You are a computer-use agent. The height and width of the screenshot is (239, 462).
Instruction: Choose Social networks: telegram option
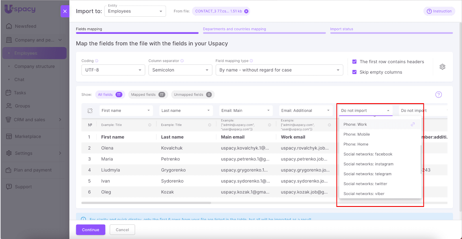pyautogui.click(x=367, y=174)
